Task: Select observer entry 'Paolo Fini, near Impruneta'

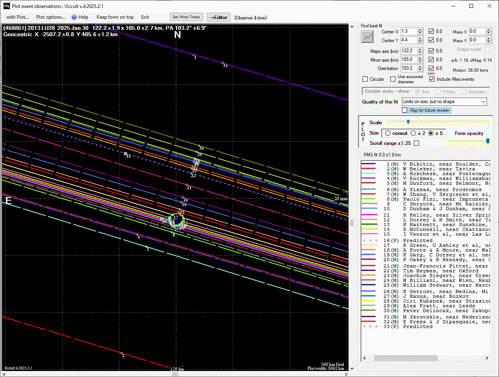Action: (426, 199)
